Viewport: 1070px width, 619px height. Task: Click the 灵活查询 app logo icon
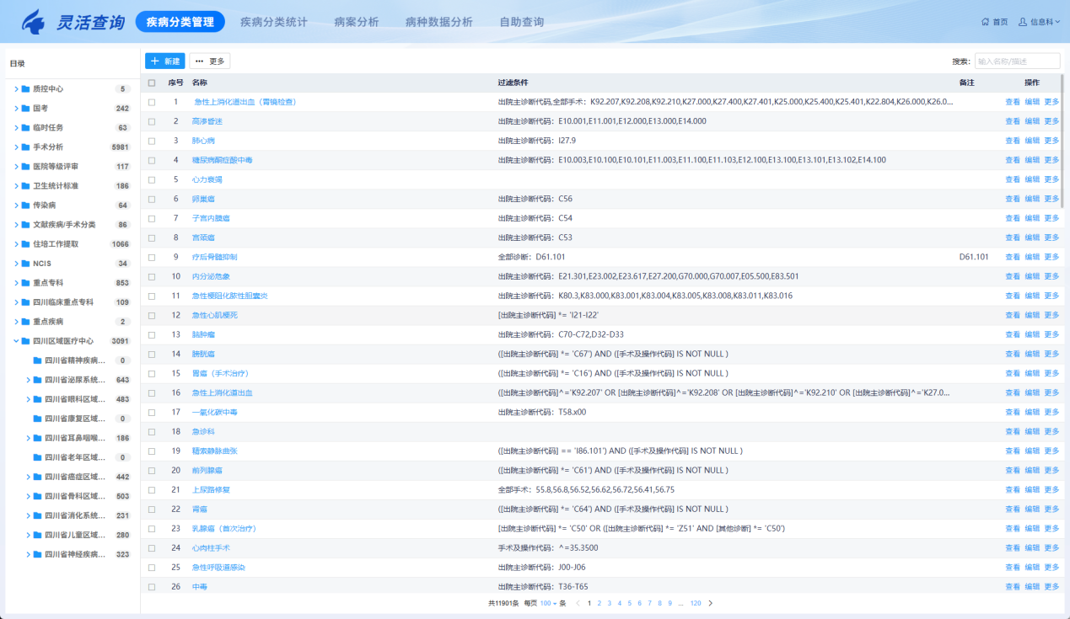click(x=34, y=23)
